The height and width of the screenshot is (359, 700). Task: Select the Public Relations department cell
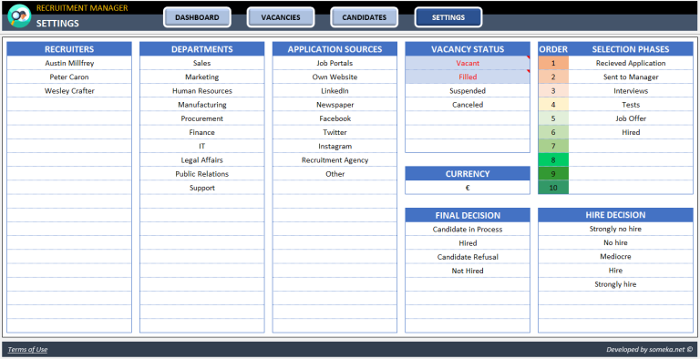pos(201,174)
